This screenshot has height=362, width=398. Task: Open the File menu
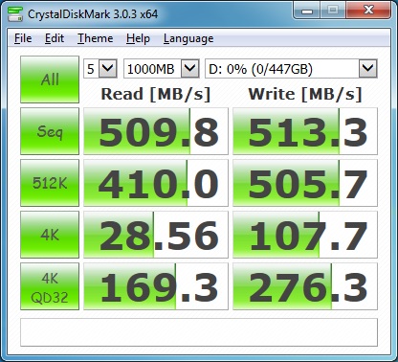point(23,38)
